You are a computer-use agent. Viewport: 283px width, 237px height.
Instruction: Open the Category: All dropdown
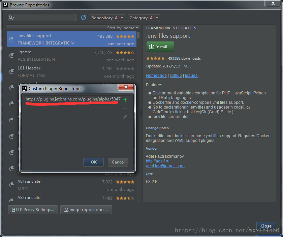click(144, 18)
